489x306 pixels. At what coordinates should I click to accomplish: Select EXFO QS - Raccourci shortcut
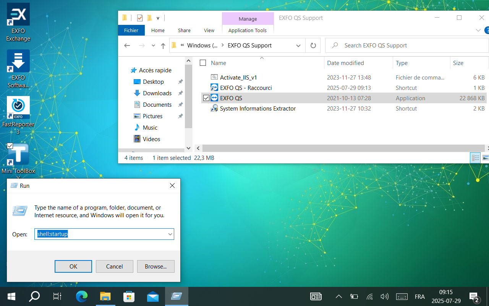click(246, 88)
